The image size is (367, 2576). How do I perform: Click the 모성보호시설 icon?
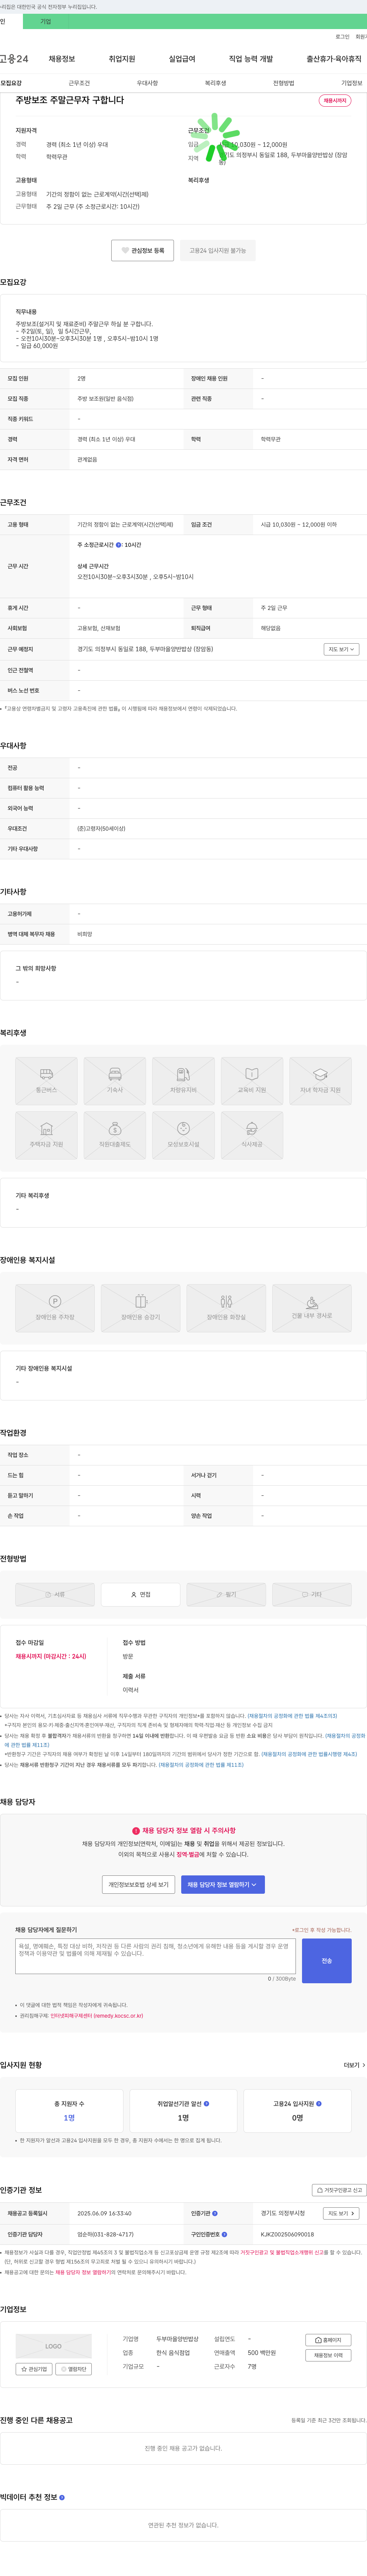point(183,1135)
